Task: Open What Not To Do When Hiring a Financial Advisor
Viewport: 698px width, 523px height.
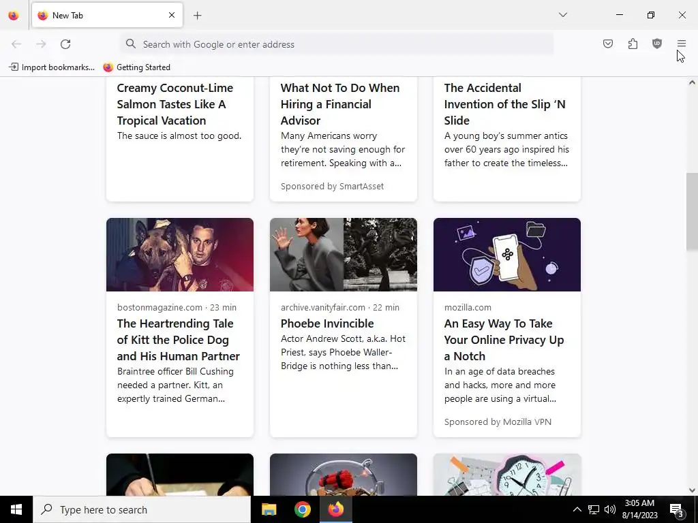Action: pyautogui.click(x=340, y=104)
